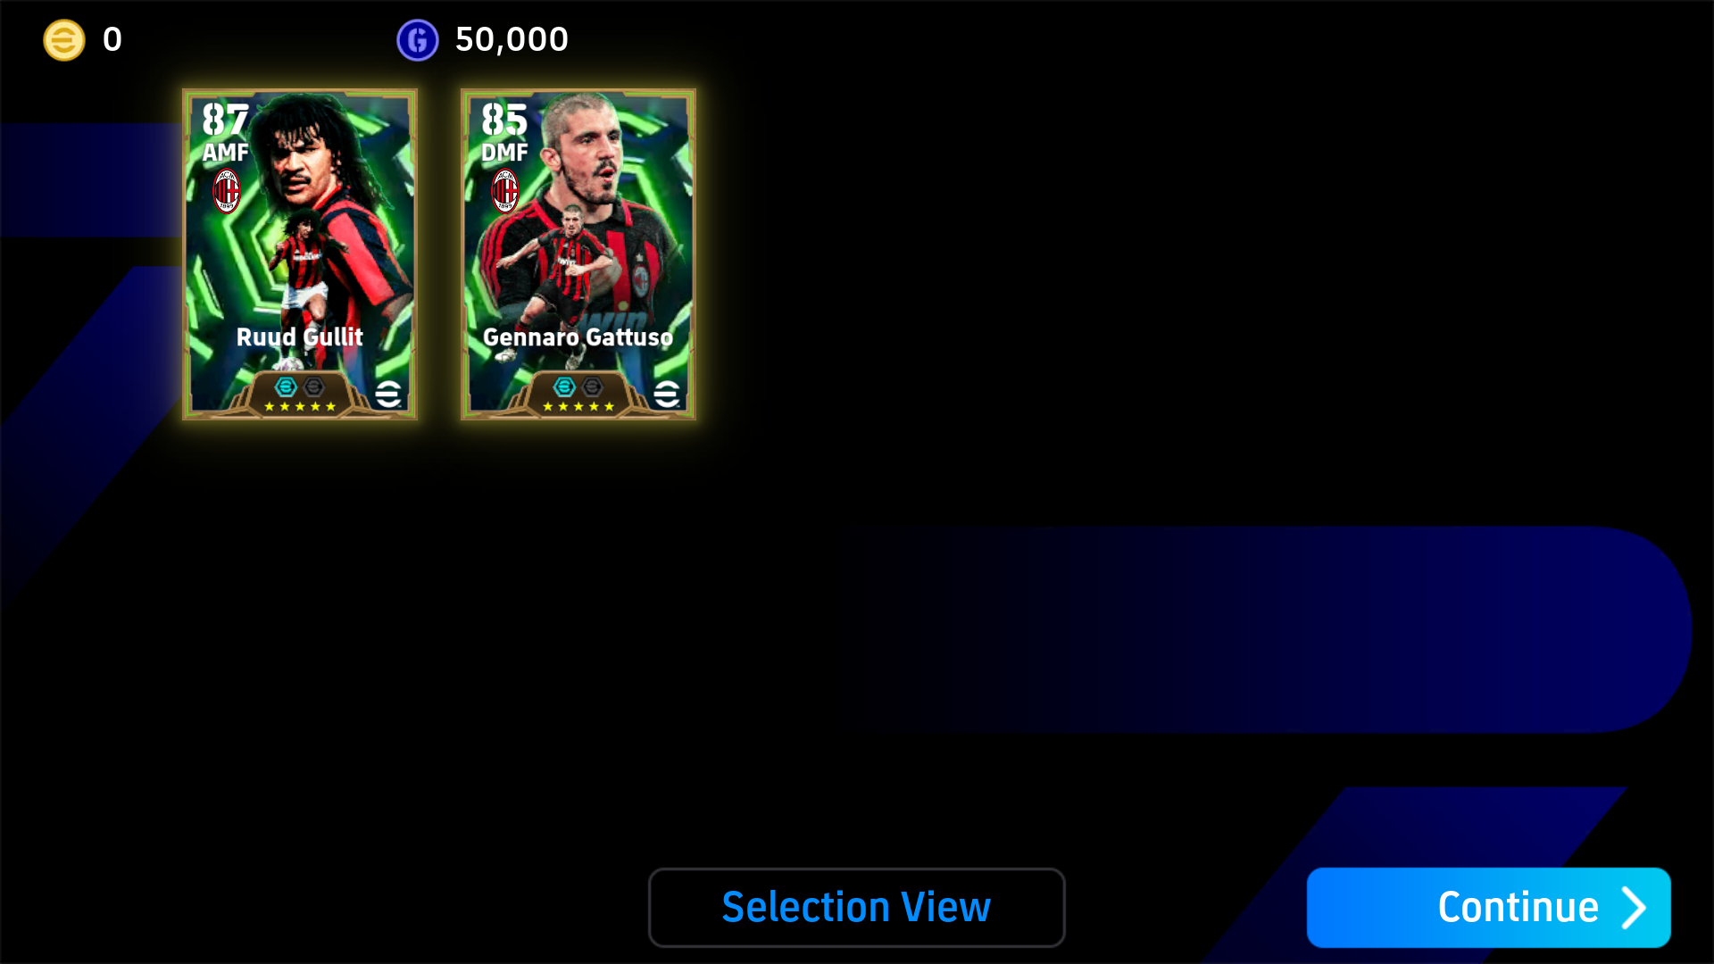Tap grey empty booster slot on Gattuso card

tap(593, 386)
